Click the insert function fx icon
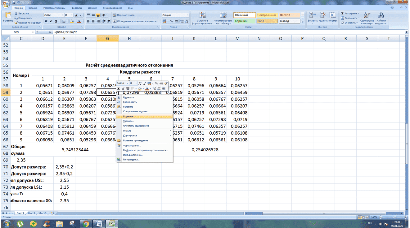 coord(50,32)
